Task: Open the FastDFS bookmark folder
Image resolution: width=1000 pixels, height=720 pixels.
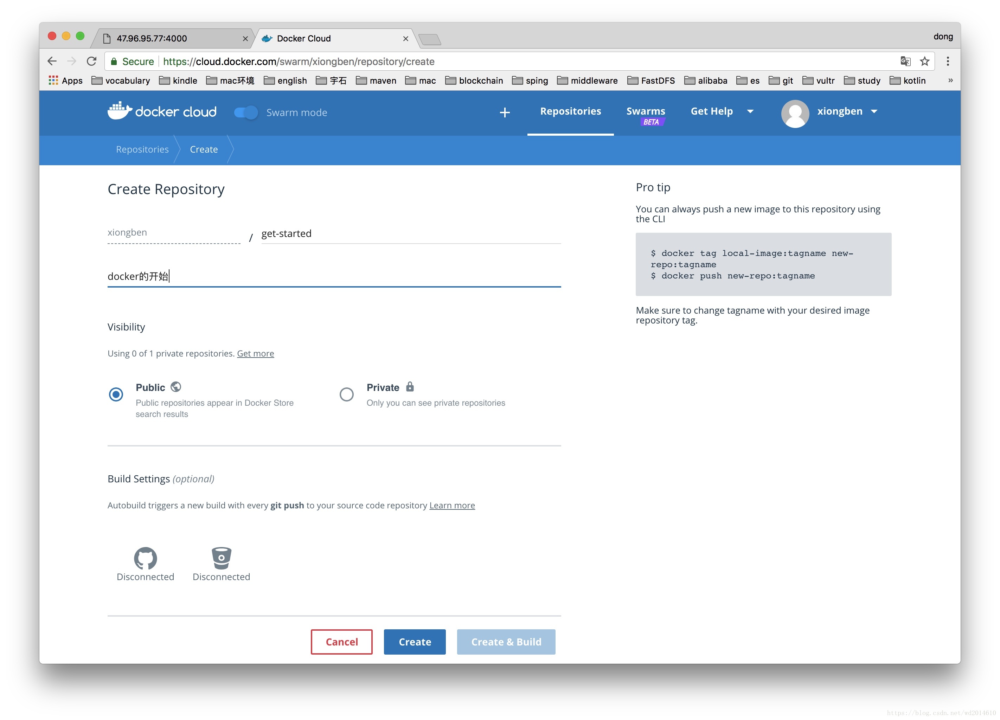Action: pyautogui.click(x=651, y=81)
